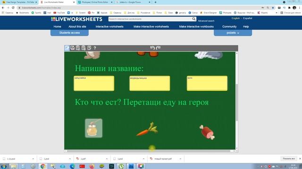Click the preview worksheet icon in editor toolbar
Image resolution: width=302 pixels, height=169 pixels.
pos(72,48)
